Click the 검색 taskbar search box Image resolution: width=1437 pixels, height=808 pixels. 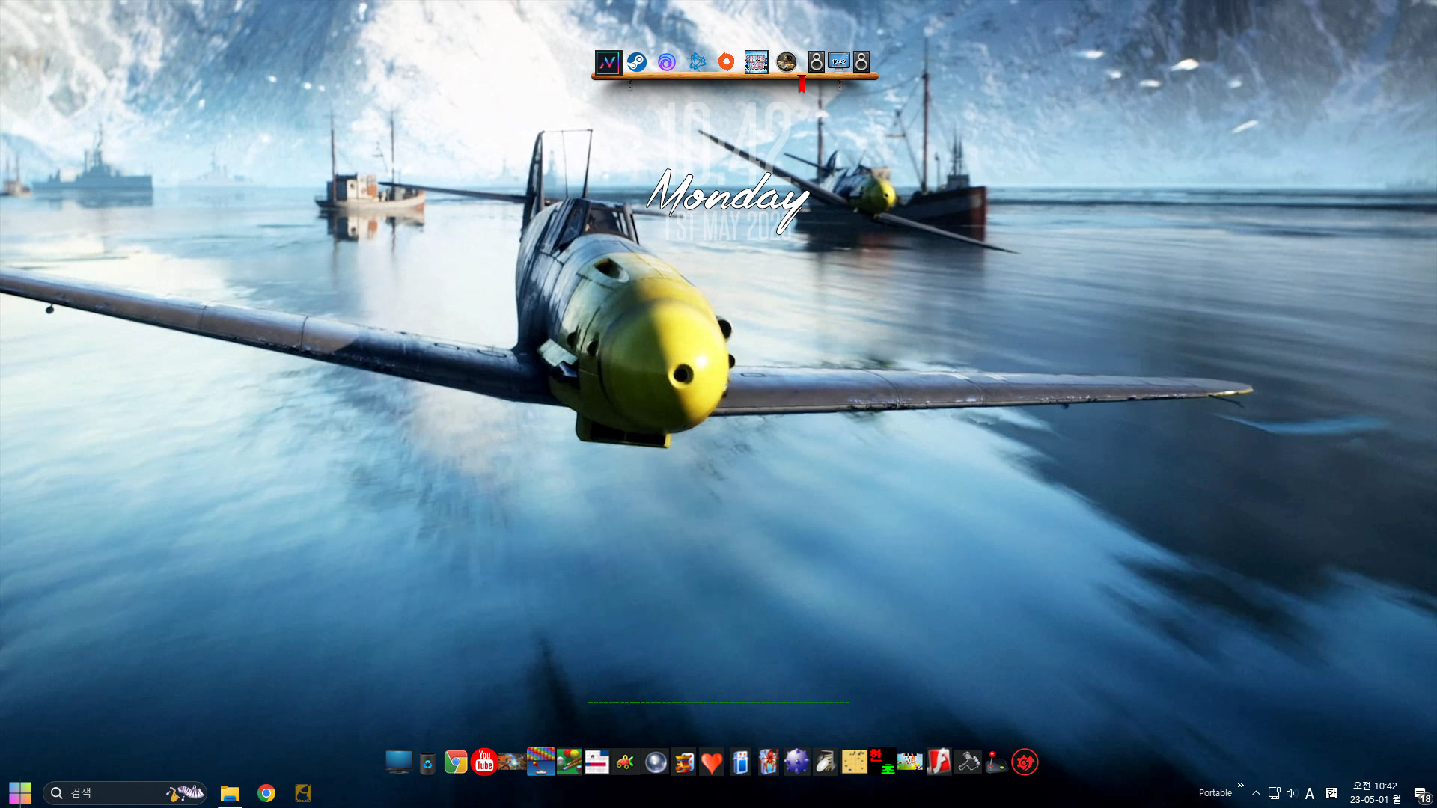tap(124, 793)
